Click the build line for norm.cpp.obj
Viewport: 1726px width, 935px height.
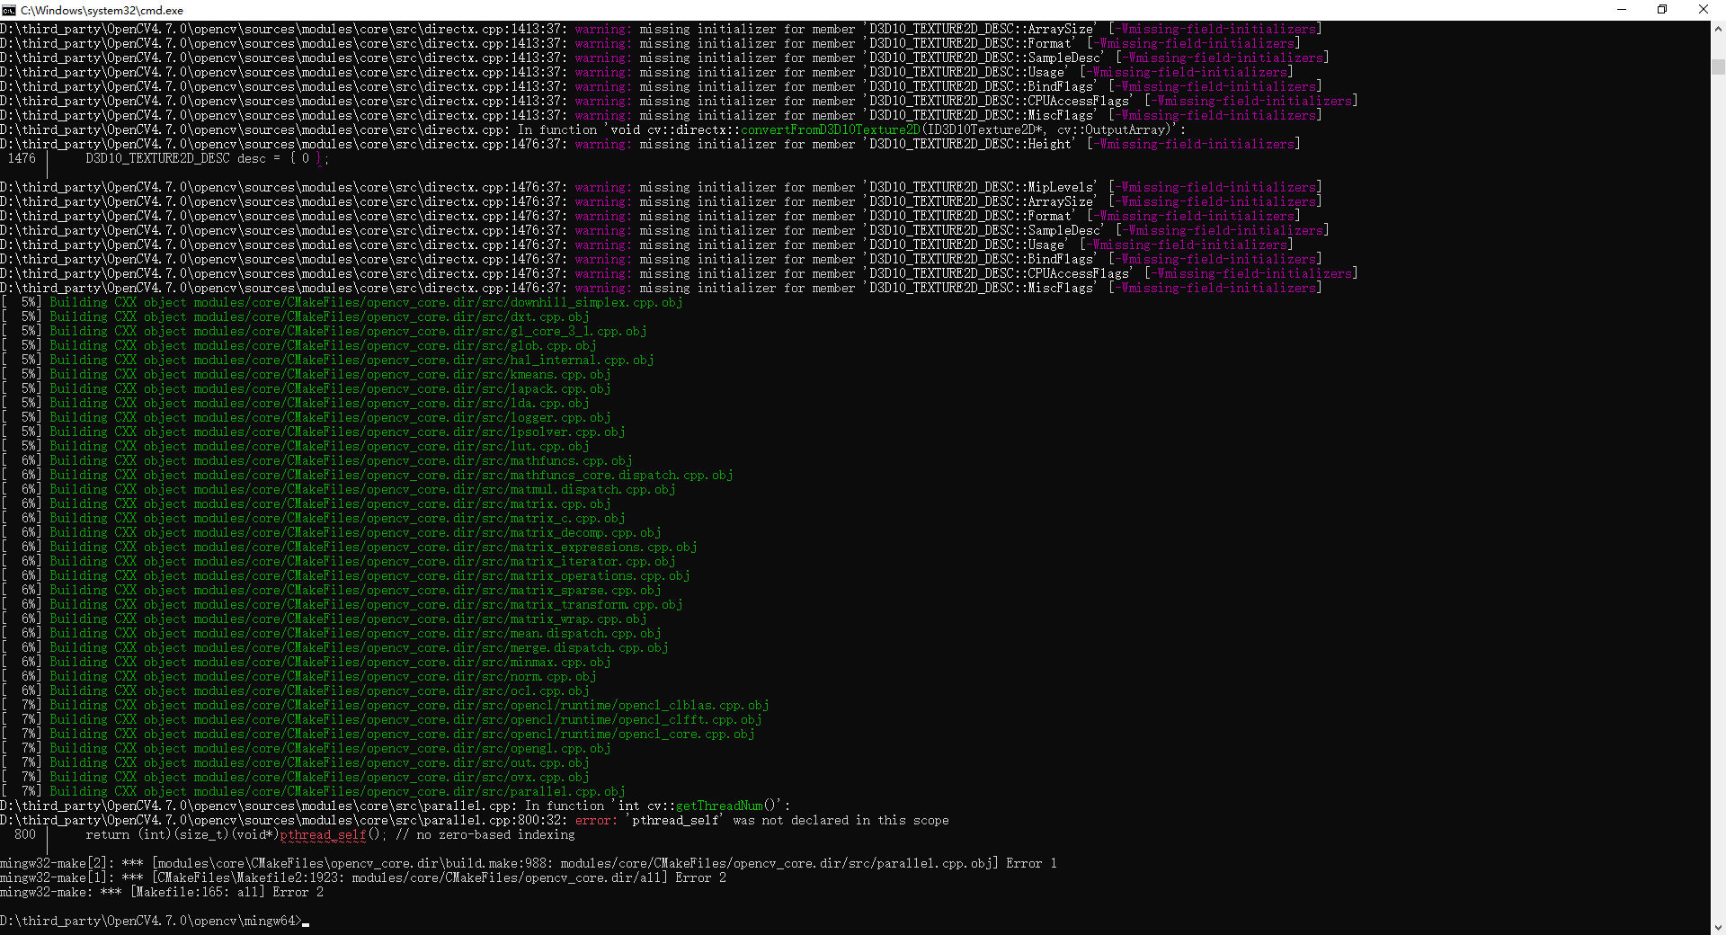[298, 676]
